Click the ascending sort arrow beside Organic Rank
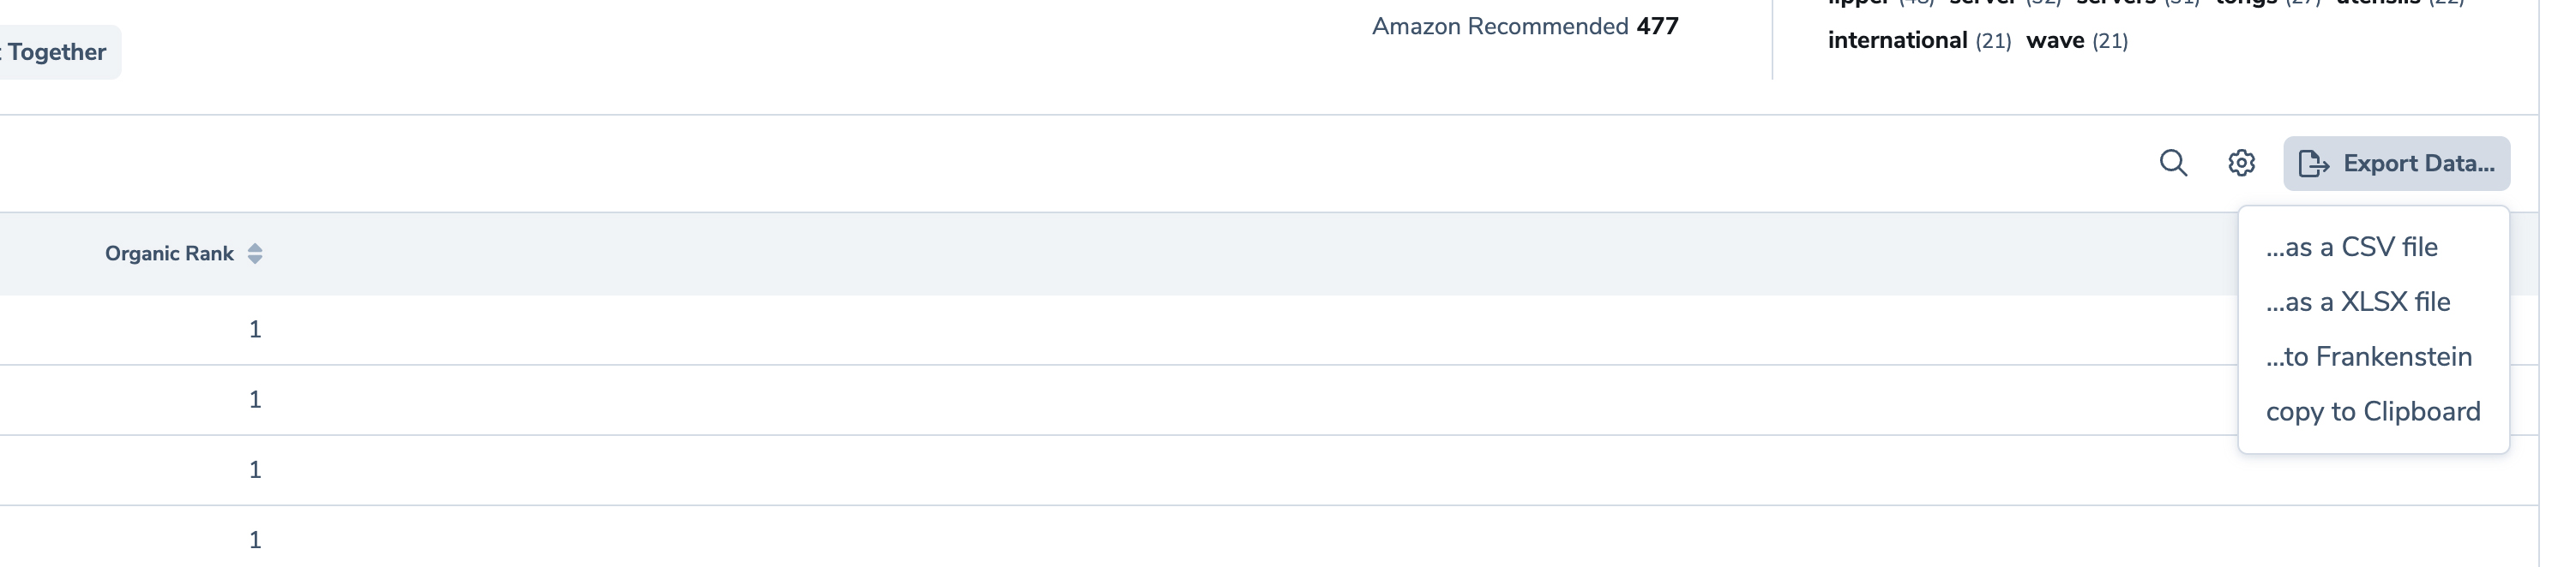The height and width of the screenshot is (567, 2576). [255, 247]
